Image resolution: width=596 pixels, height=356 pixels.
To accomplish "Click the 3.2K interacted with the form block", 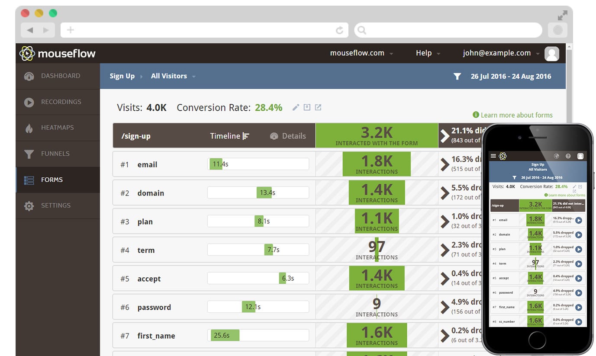I will coord(377,135).
